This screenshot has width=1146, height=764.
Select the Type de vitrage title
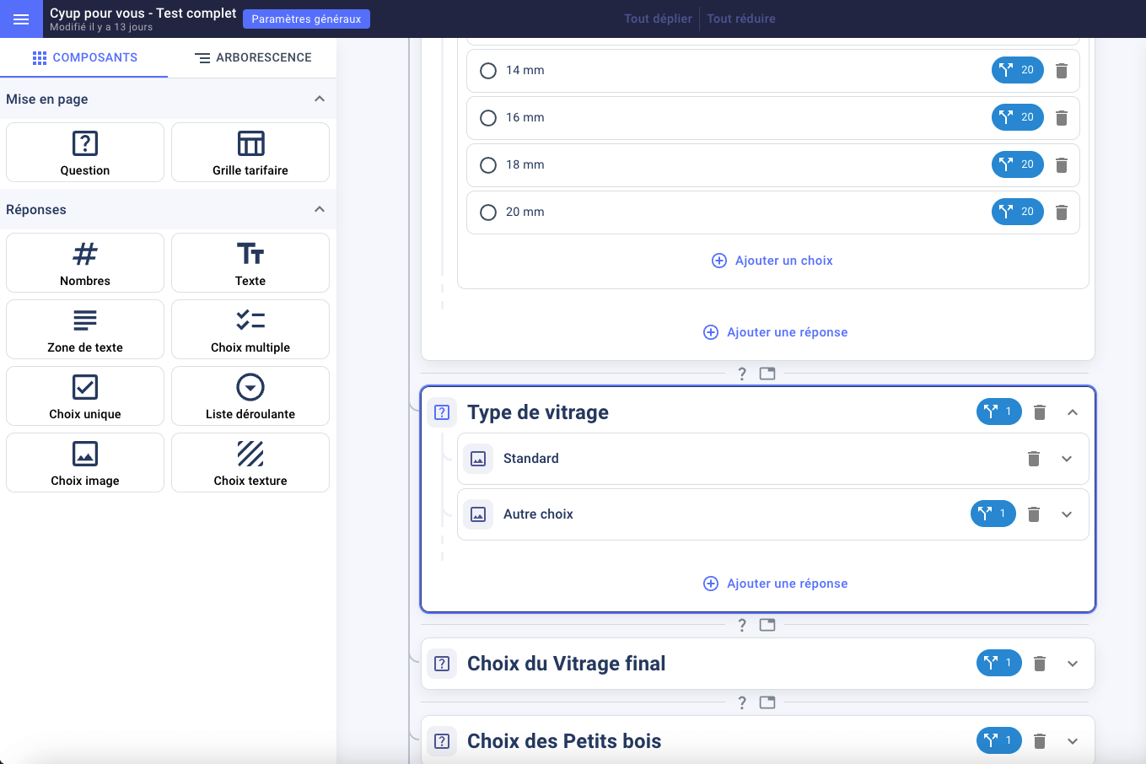pos(538,412)
